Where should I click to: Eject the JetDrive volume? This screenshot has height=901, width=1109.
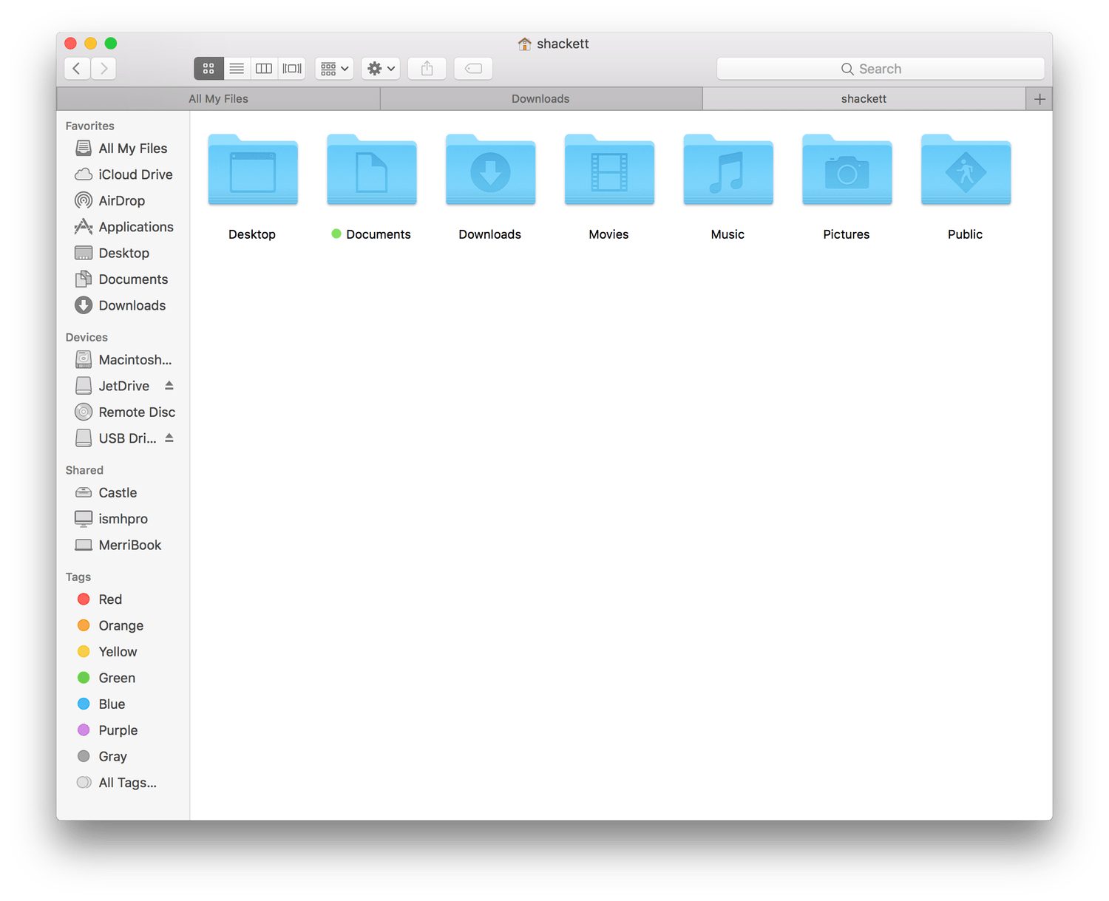pos(169,385)
